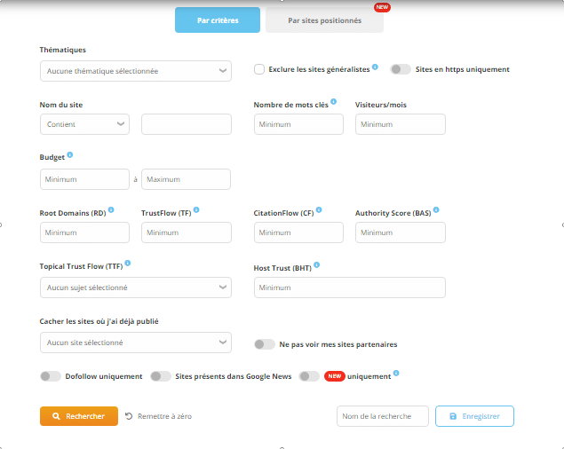
Task: Select the Par critères tab
Action: (218, 20)
